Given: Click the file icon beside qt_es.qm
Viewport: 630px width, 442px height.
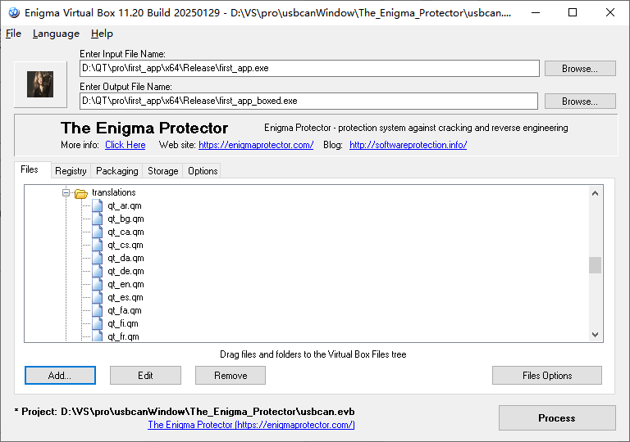Looking at the screenshot, I should click(x=98, y=298).
